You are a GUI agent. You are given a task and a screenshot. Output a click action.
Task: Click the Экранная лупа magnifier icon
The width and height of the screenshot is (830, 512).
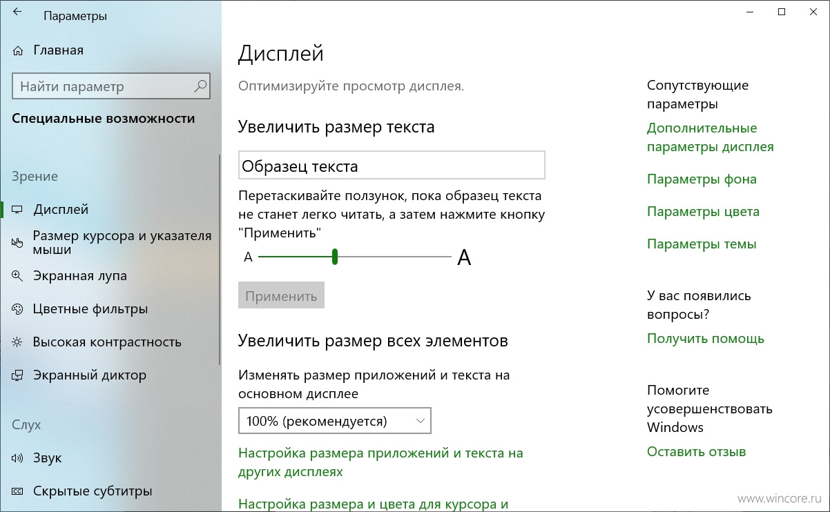click(18, 276)
